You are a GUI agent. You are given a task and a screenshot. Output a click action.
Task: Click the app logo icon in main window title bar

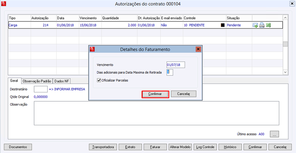pos(4,4)
